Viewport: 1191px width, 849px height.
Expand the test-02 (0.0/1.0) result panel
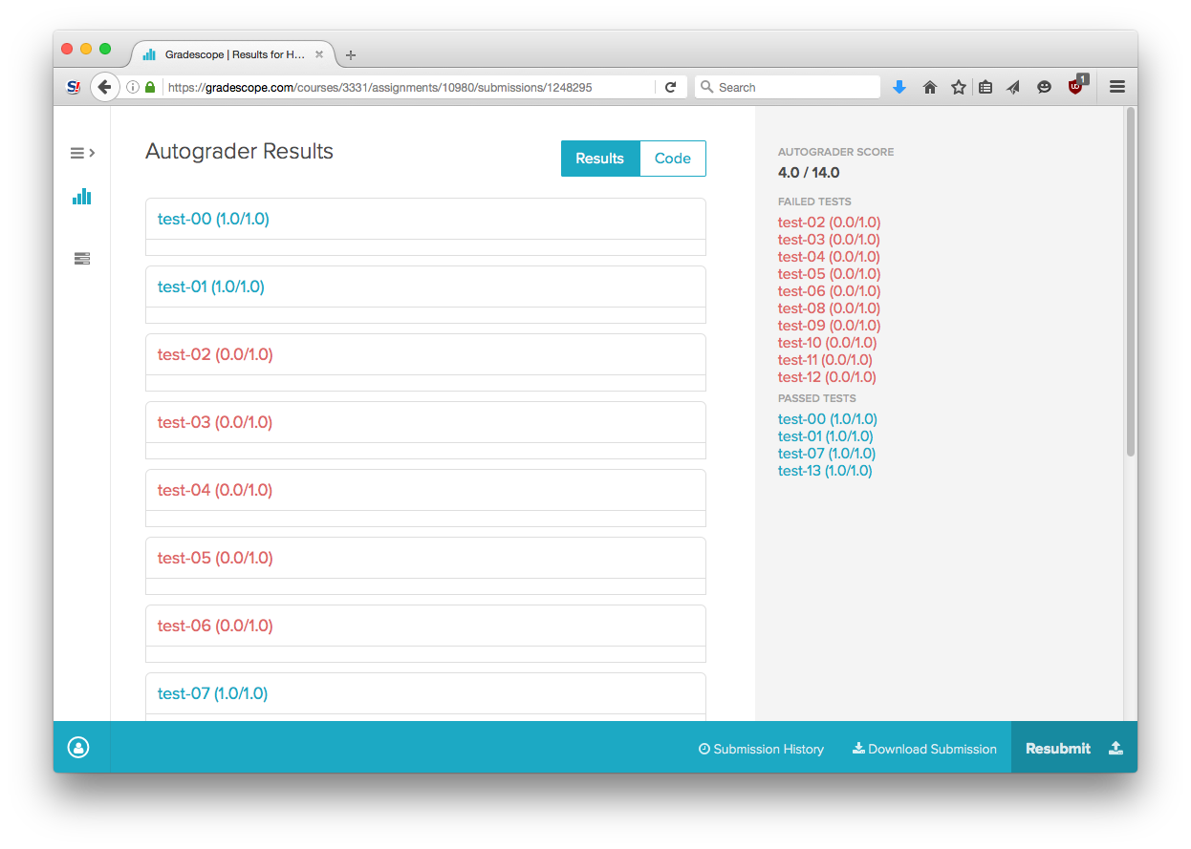point(425,354)
